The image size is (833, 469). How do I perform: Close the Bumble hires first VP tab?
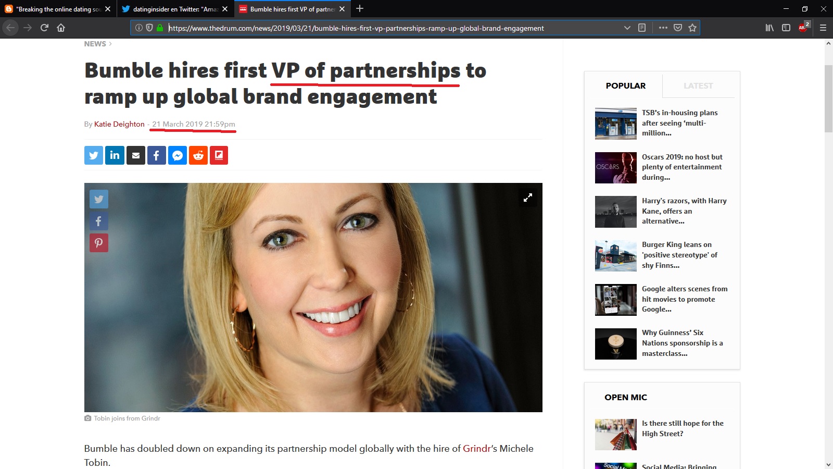[x=342, y=9]
